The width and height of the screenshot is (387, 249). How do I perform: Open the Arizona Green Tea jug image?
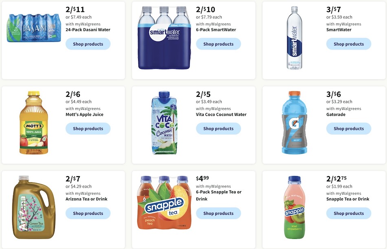[34, 207]
